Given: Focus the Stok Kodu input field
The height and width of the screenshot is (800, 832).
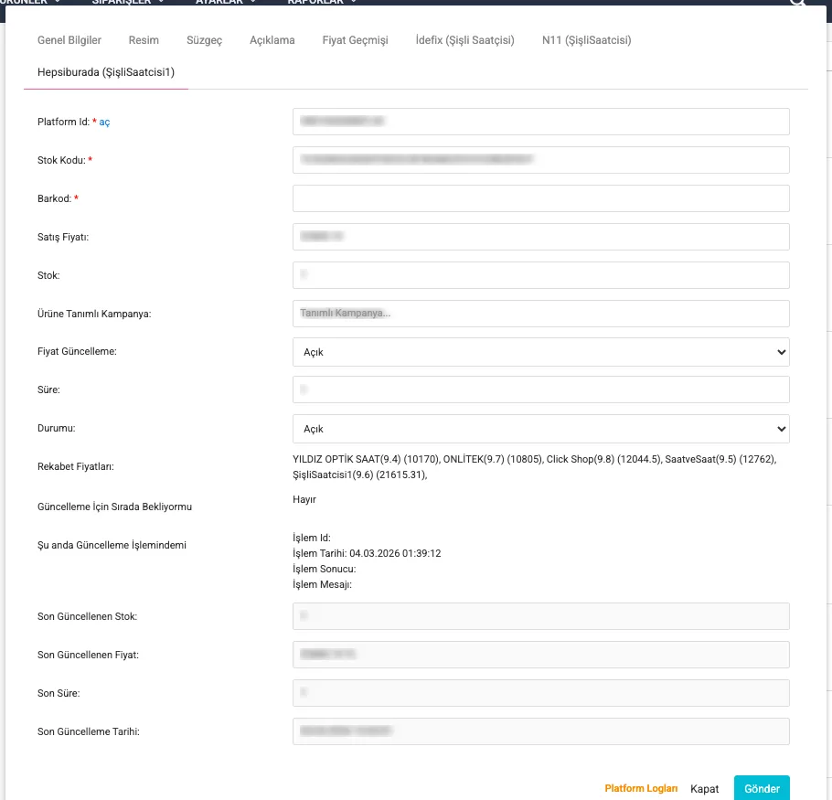Looking at the screenshot, I should 540,160.
